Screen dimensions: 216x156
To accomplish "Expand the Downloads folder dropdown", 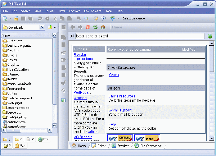I will pos(42,27).
